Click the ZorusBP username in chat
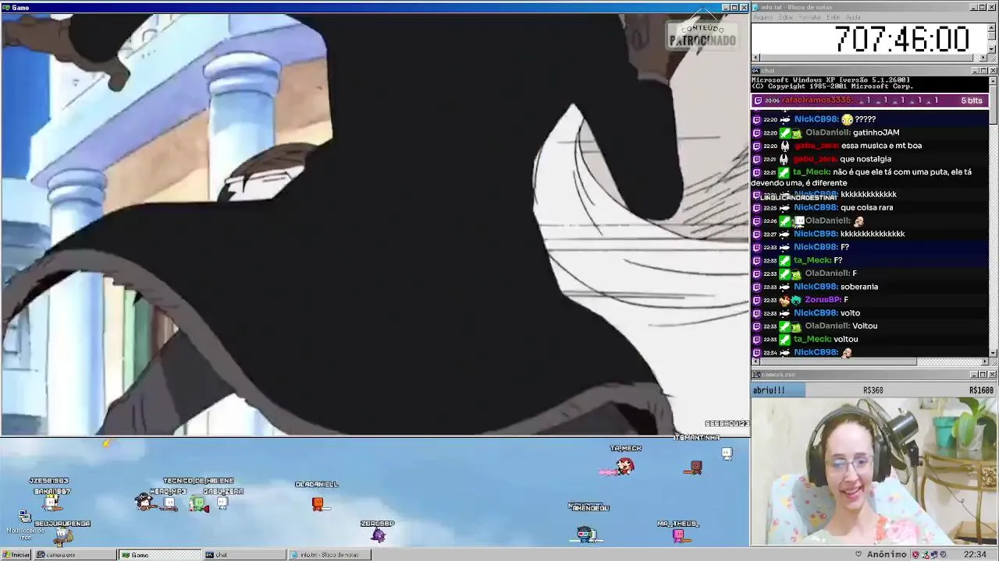The width and height of the screenshot is (999, 561). pyautogui.click(x=823, y=300)
